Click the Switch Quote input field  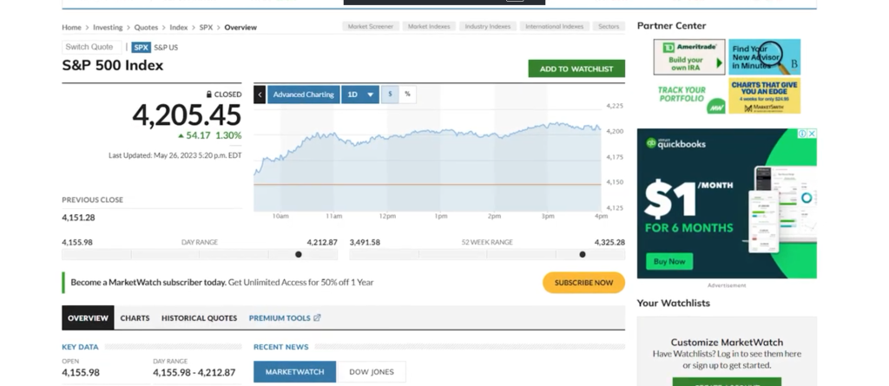tap(92, 47)
